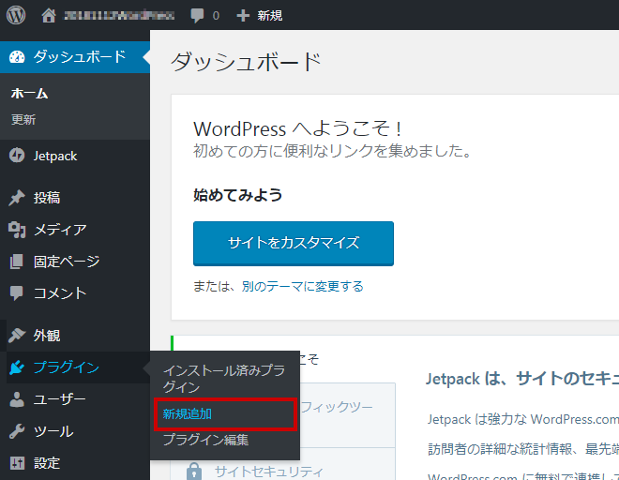Click the wrench icon for ツール
619x480 pixels.
(x=17, y=431)
